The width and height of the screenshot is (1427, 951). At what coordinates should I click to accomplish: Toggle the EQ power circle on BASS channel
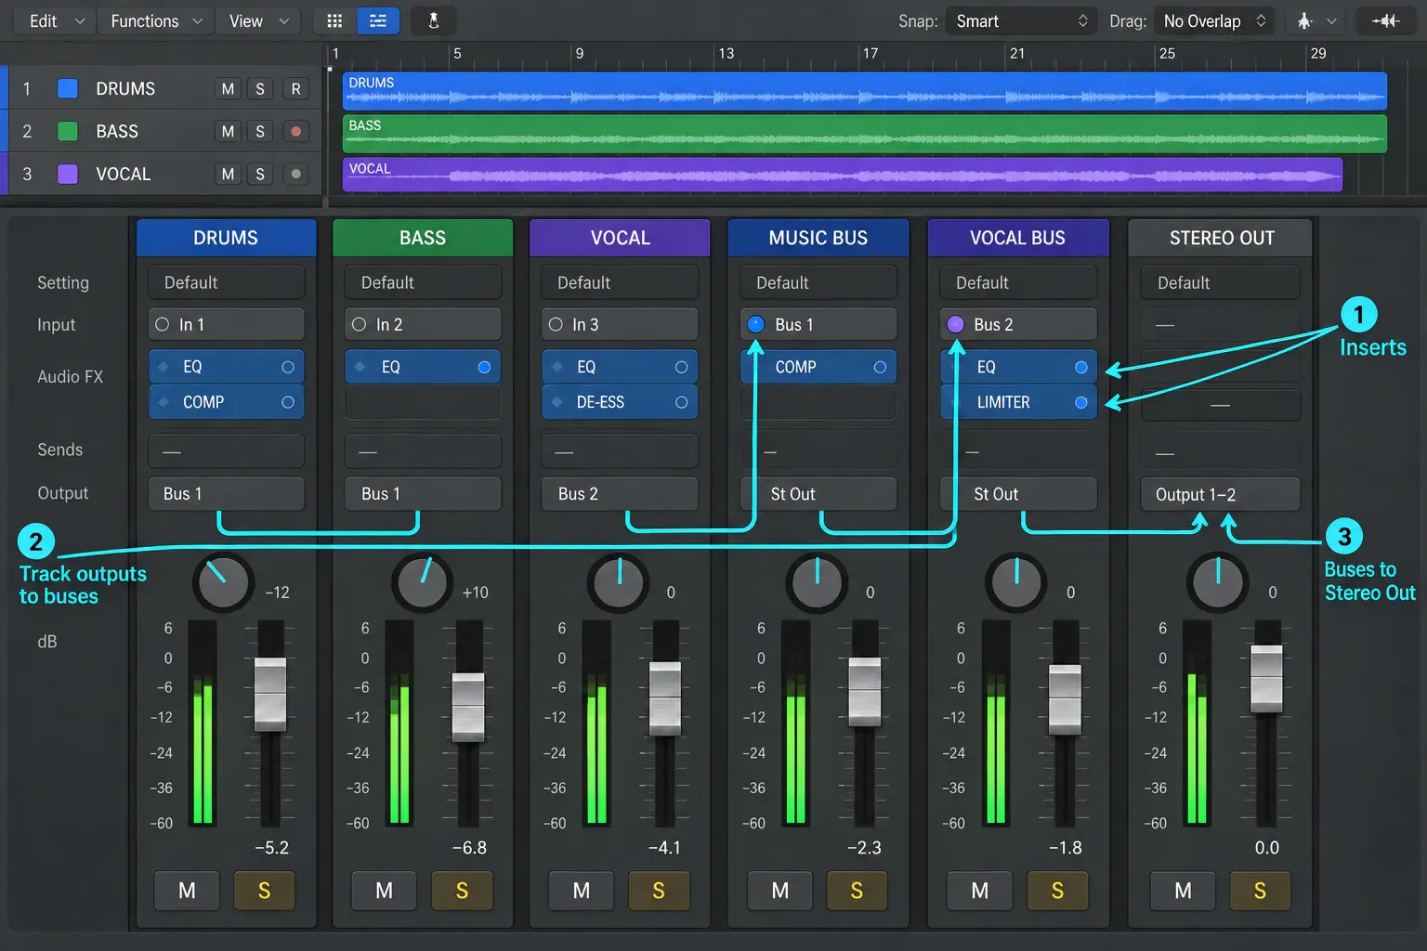484,367
